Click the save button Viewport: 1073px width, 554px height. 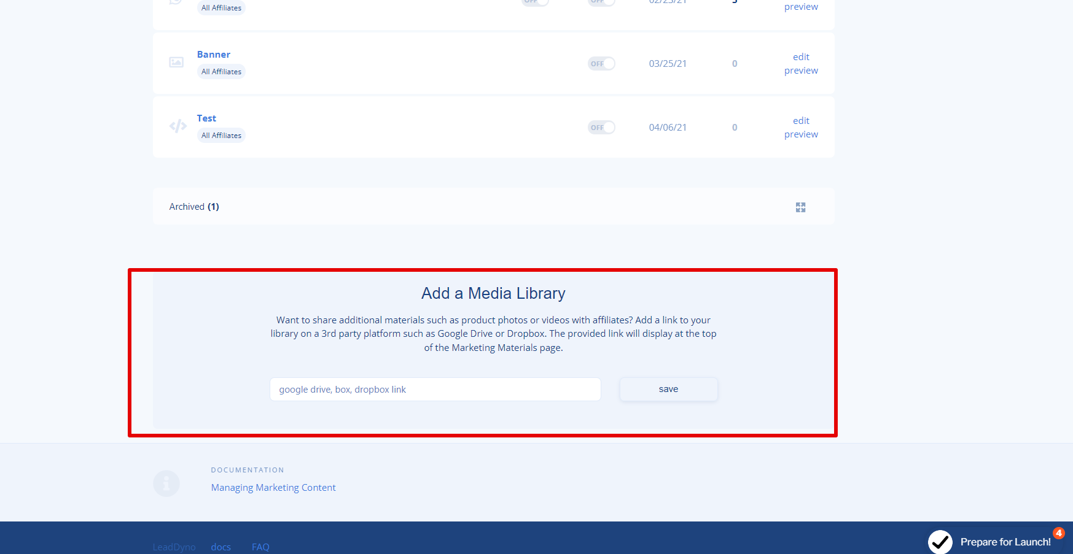click(x=668, y=390)
